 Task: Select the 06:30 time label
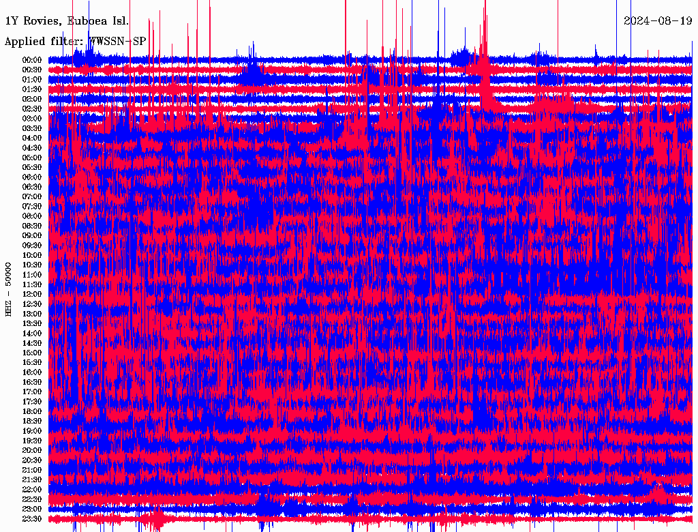tap(32, 187)
